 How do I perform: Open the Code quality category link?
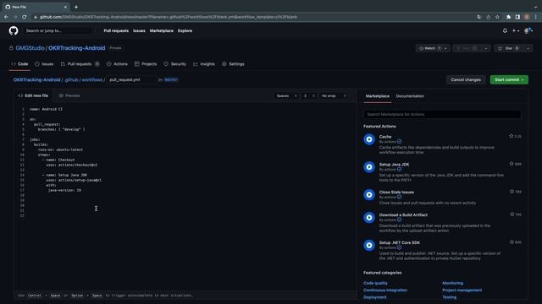[x=375, y=283]
